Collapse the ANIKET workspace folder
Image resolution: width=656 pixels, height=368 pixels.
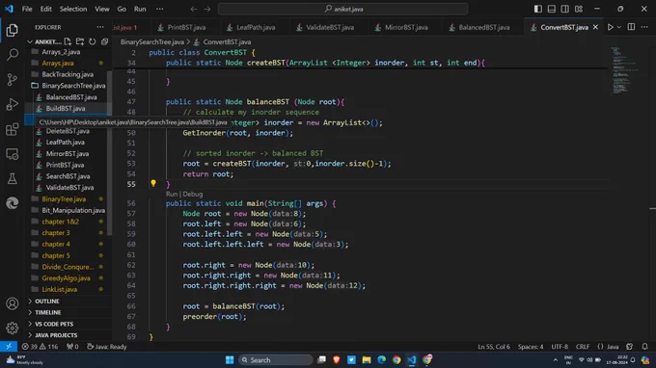pos(30,41)
